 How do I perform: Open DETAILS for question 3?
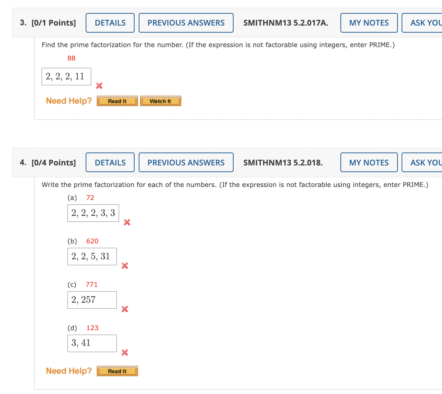pyautogui.click(x=110, y=23)
